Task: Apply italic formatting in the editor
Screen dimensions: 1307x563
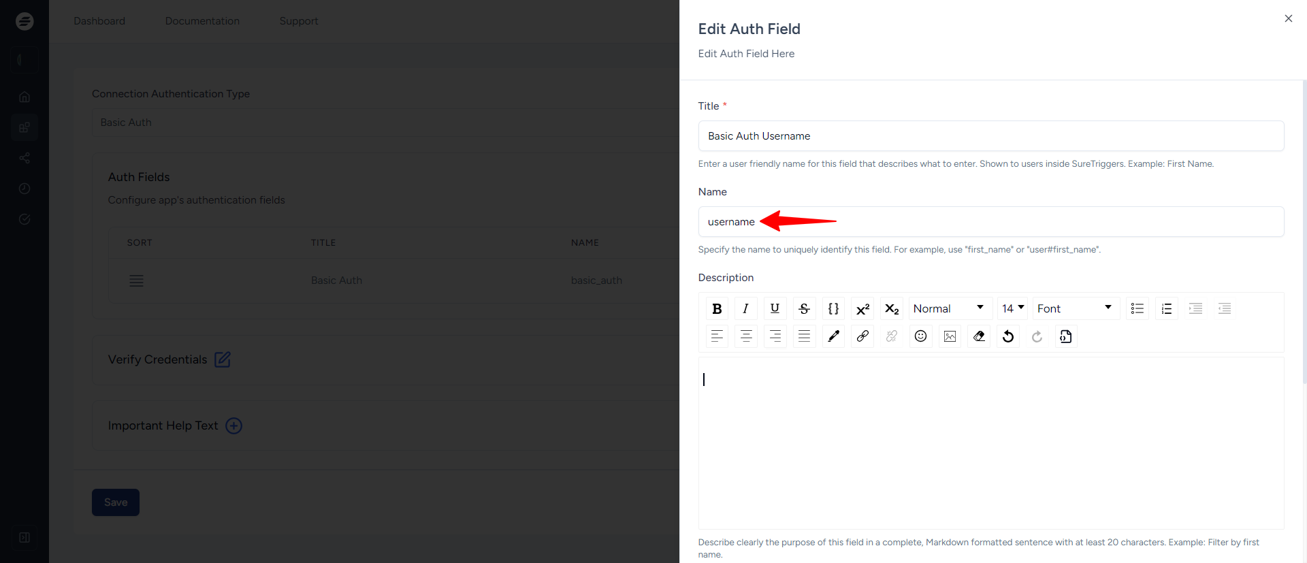Action: (x=745, y=308)
